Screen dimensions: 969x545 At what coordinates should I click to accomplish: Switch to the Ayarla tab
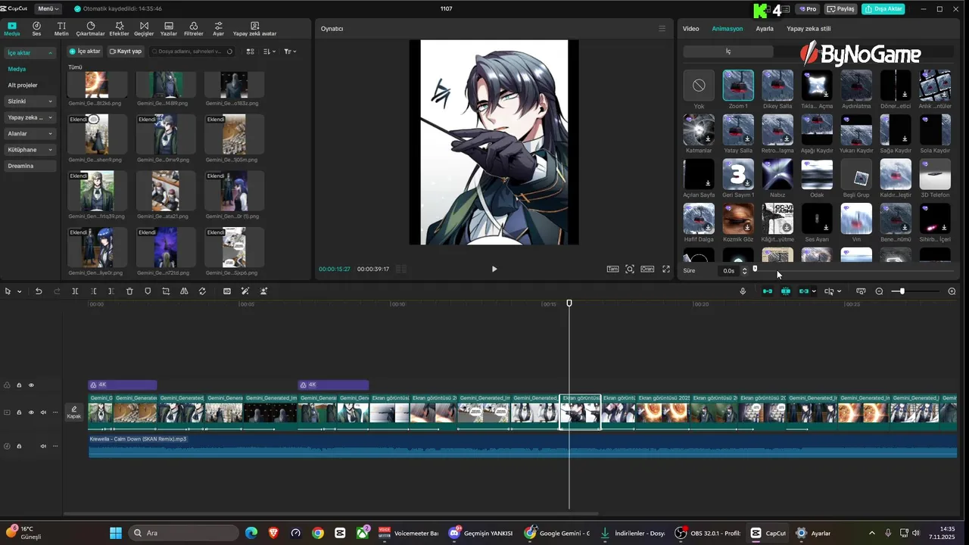[x=765, y=29]
